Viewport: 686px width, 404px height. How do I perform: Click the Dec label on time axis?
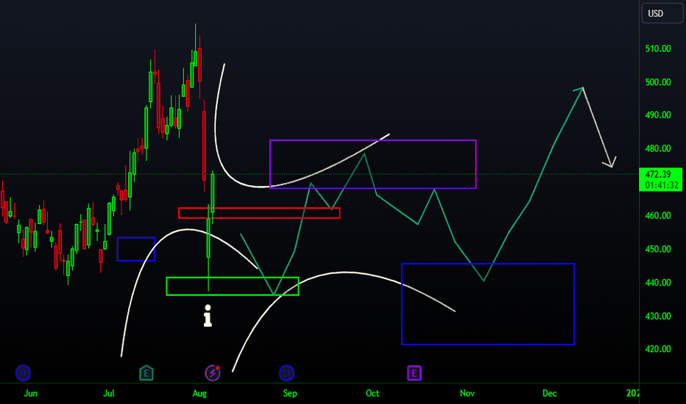click(x=550, y=393)
